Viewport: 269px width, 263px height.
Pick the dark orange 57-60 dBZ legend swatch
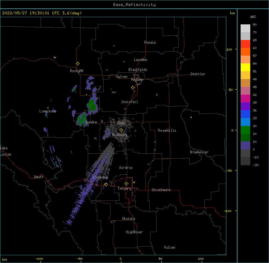(x=245, y=52)
